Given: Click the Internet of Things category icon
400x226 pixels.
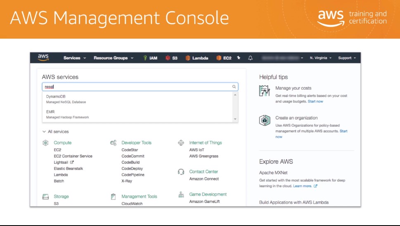Looking at the screenshot, I should 181,143.
